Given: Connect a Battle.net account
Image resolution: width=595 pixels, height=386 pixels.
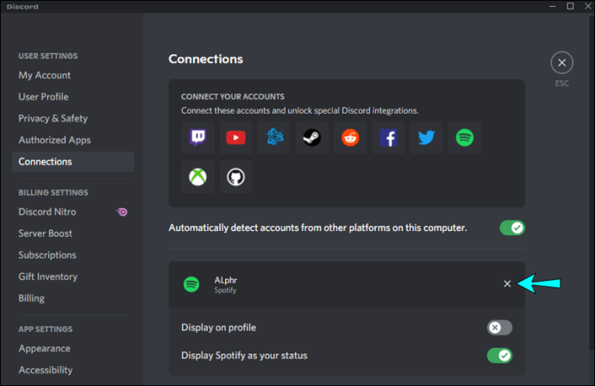Looking at the screenshot, I should 273,138.
